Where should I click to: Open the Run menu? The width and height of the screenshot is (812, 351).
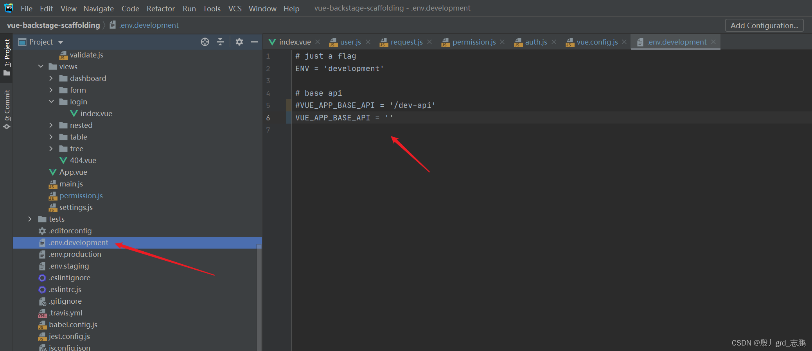coord(189,9)
